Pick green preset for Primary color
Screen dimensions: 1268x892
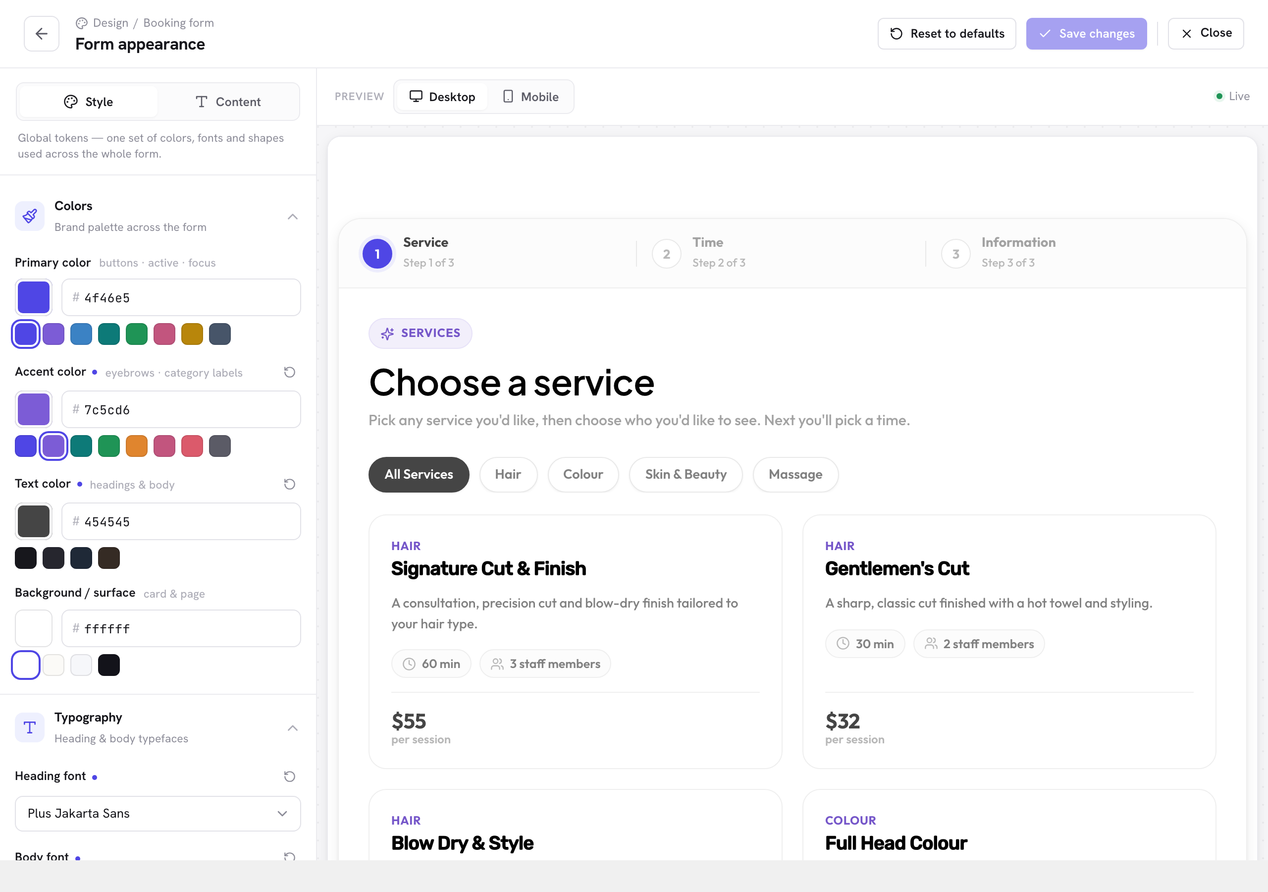tap(136, 334)
